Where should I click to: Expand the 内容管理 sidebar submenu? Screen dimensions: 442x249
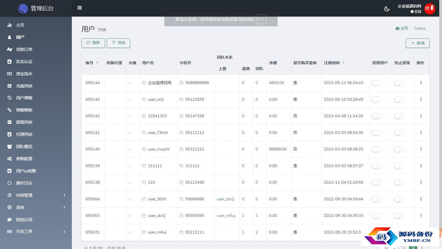(36, 195)
